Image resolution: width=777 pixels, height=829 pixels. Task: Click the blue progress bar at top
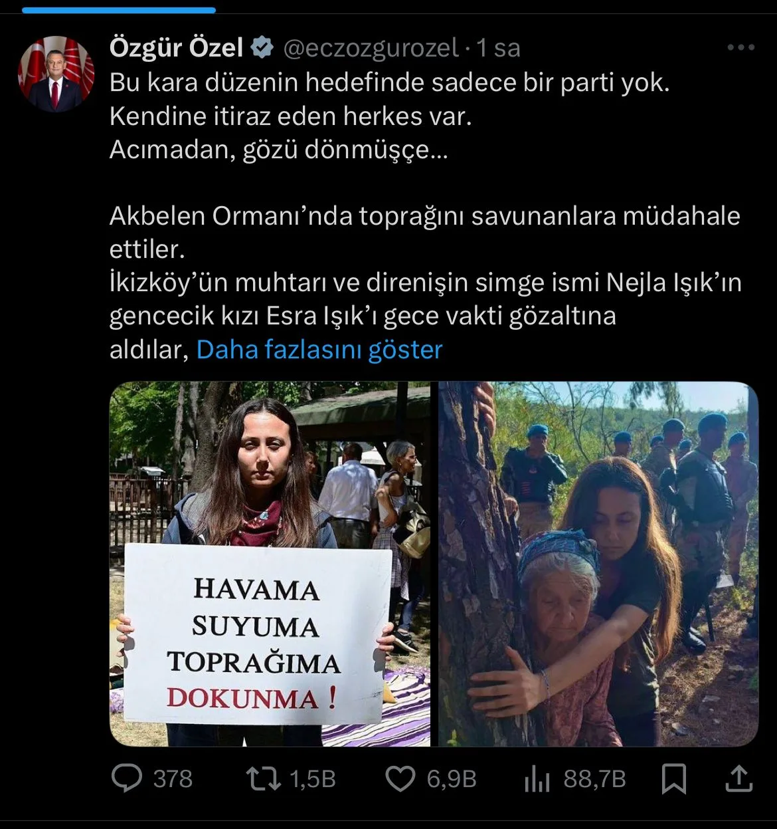(119, 10)
